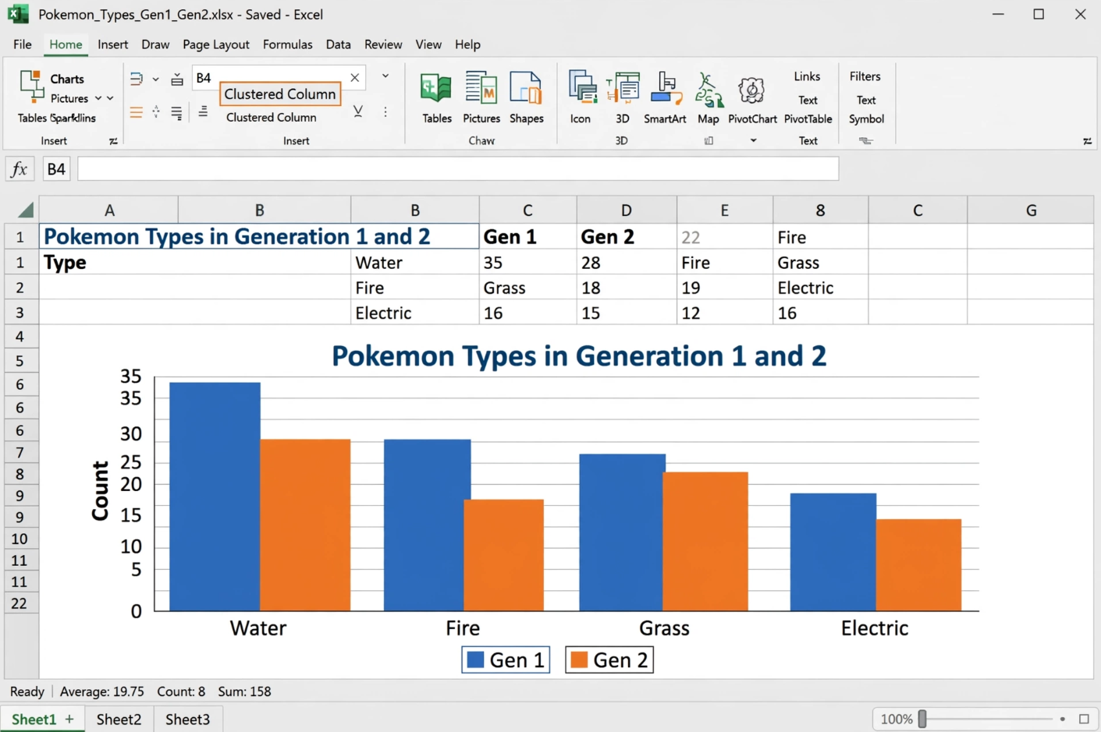Click the Symbol button
Image resolution: width=1101 pixels, height=732 pixels.
(866, 119)
